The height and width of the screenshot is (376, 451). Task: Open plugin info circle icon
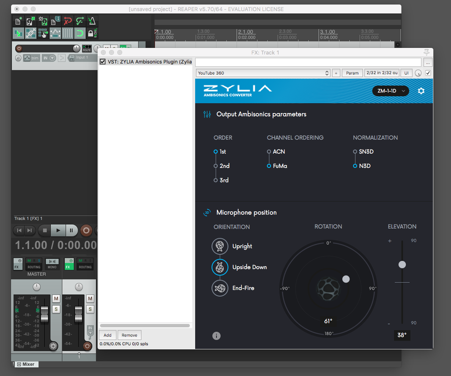coord(216,336)
